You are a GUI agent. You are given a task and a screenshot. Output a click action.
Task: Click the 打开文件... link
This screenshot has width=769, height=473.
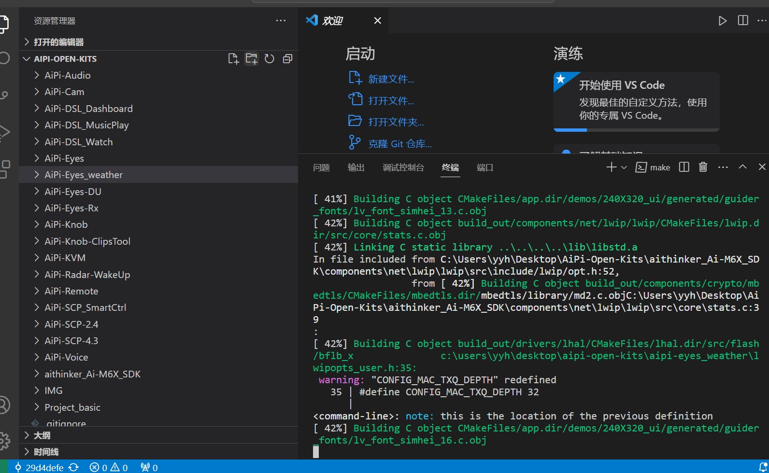pyautogui.click(x=391, y=101)
